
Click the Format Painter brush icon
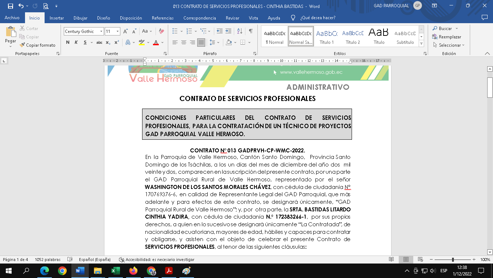tap(22, 45)
